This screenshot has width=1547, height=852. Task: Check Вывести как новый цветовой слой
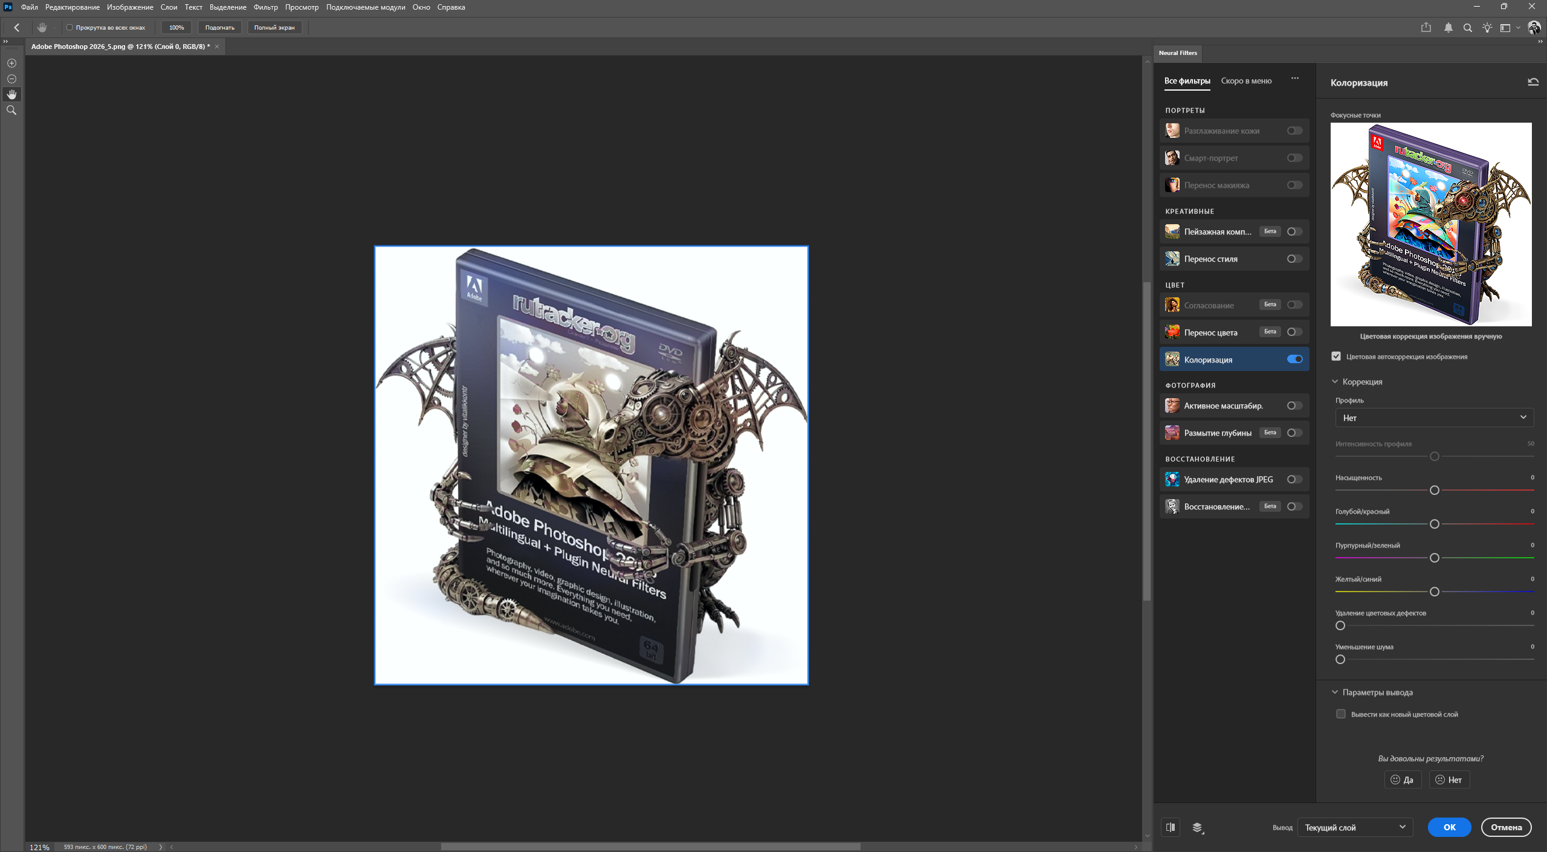(x=1341, y=714)
